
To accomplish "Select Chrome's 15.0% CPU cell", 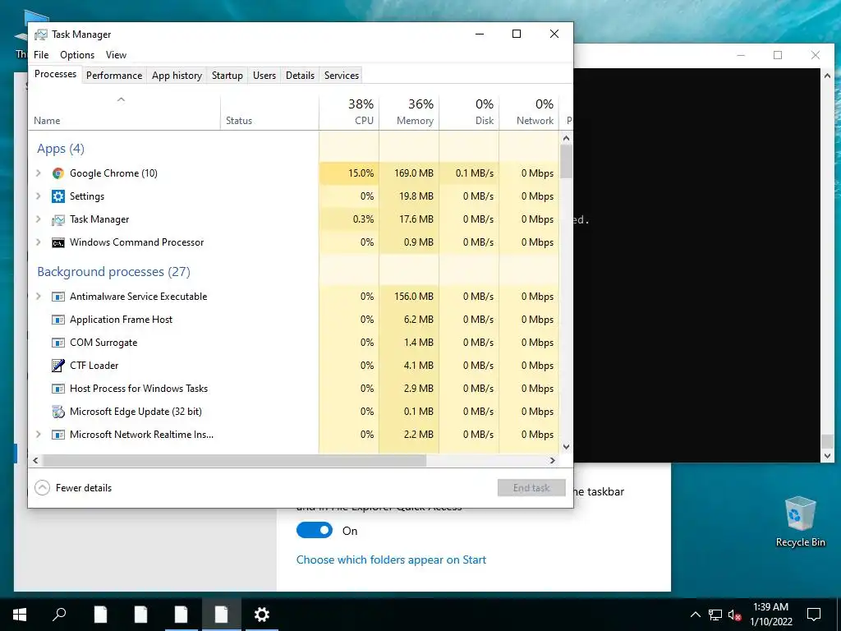I will [349, 173].
